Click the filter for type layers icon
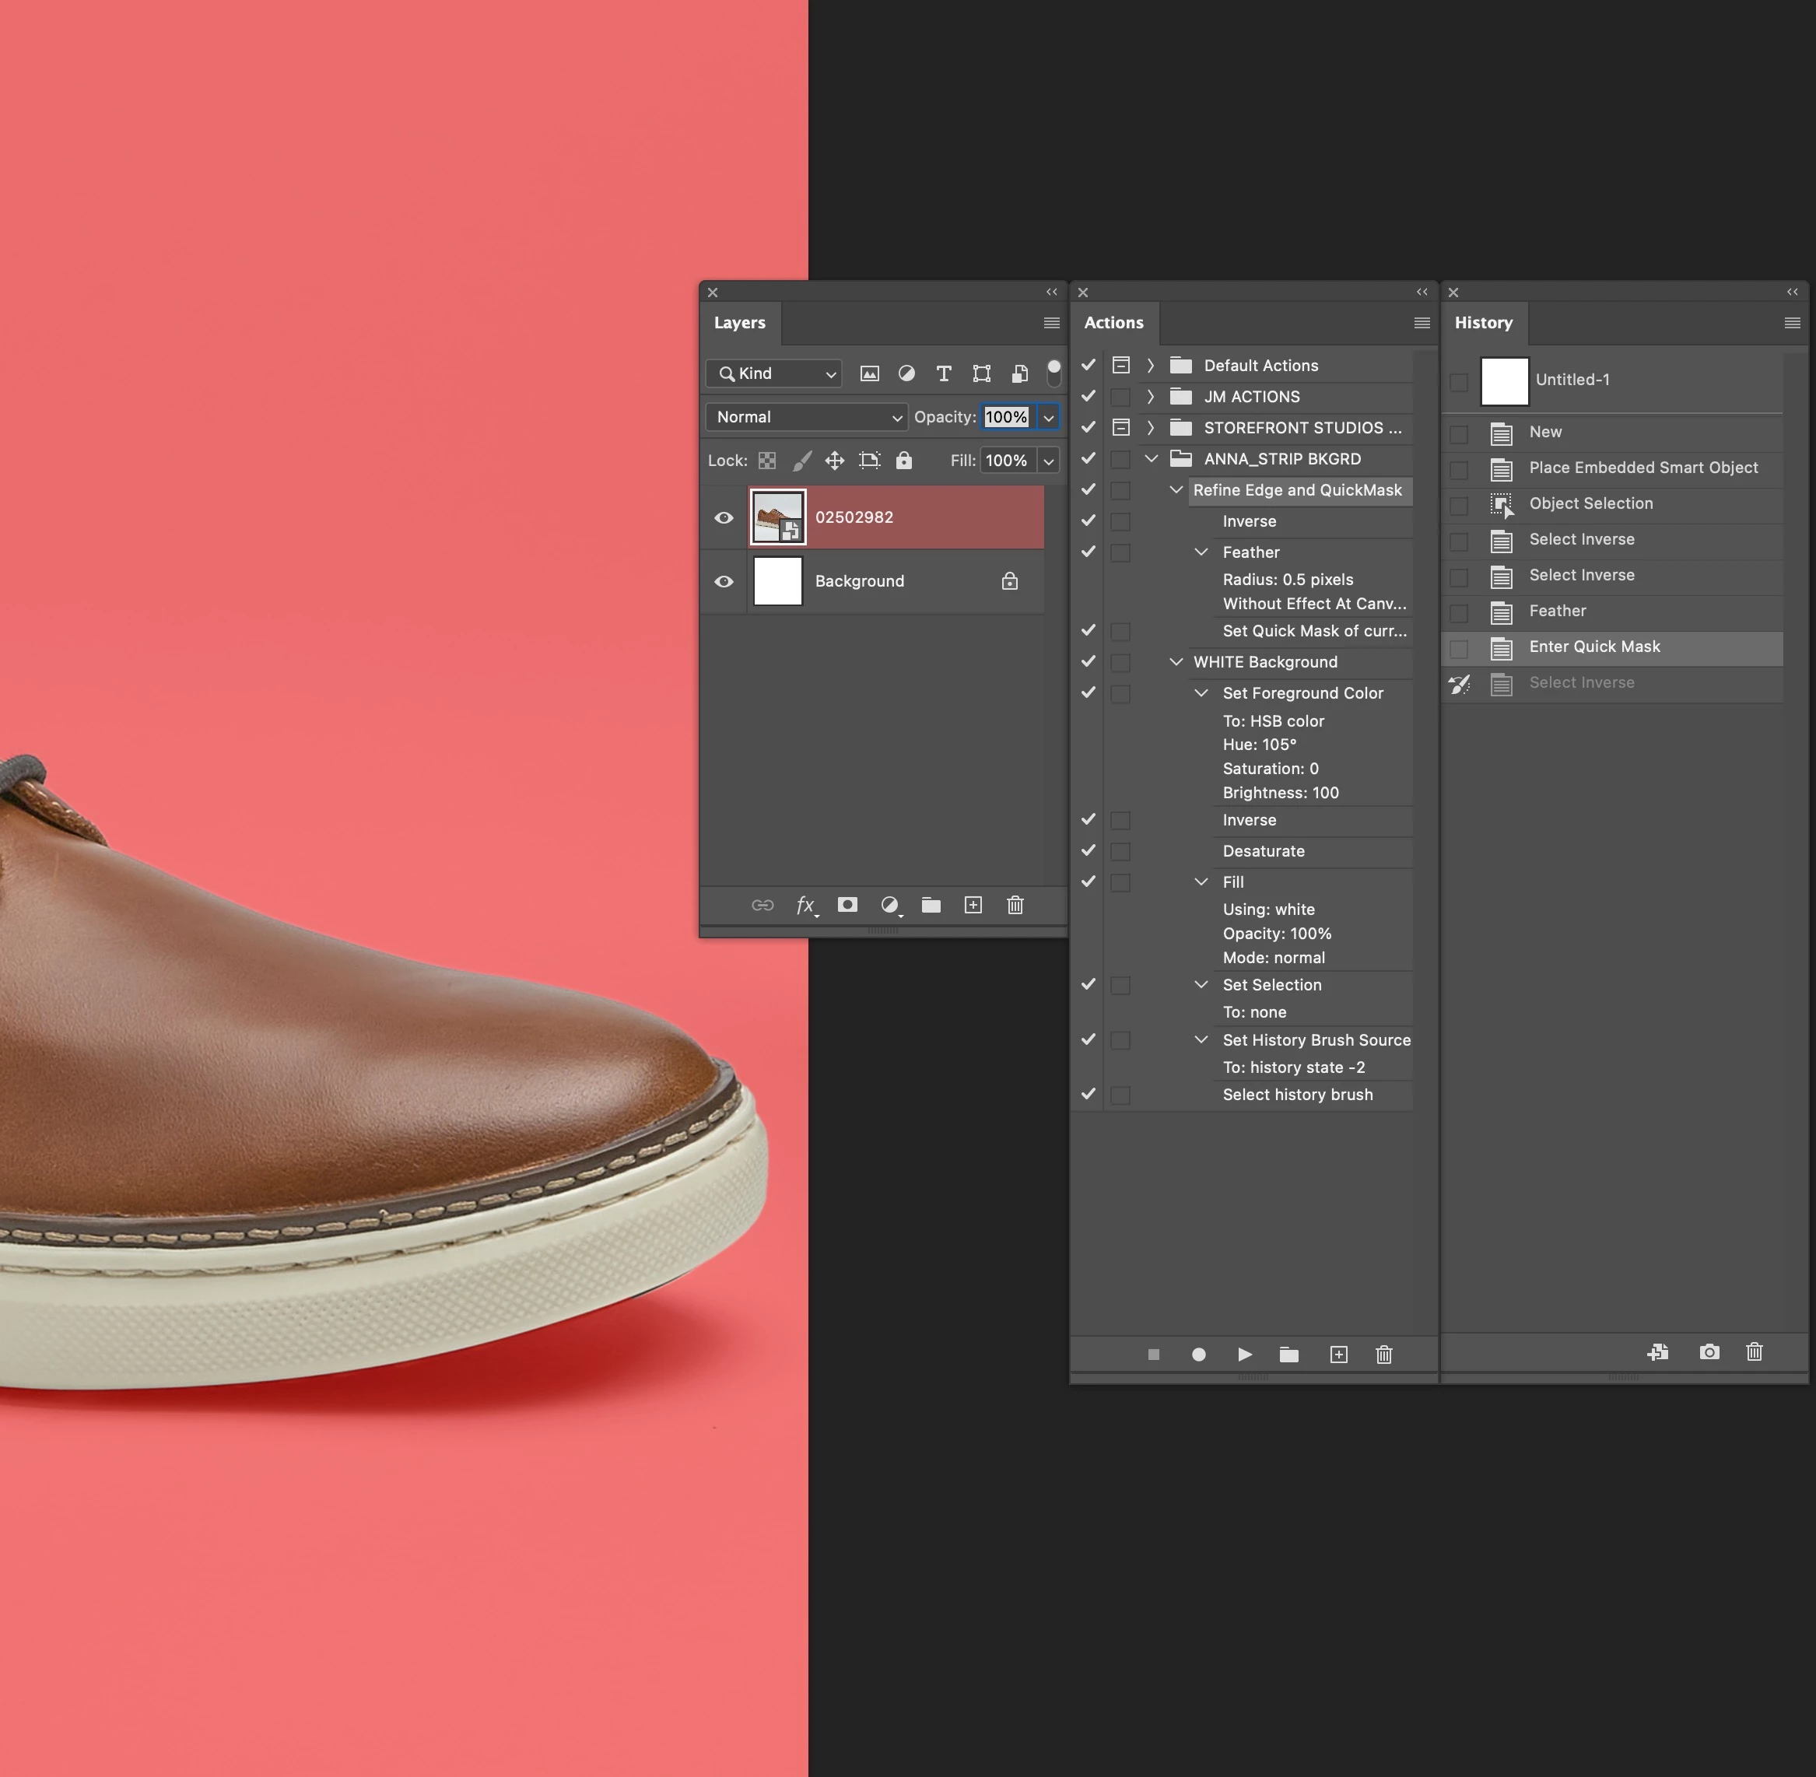This screenshot has width=1816, height=1777. pos(944,373)
